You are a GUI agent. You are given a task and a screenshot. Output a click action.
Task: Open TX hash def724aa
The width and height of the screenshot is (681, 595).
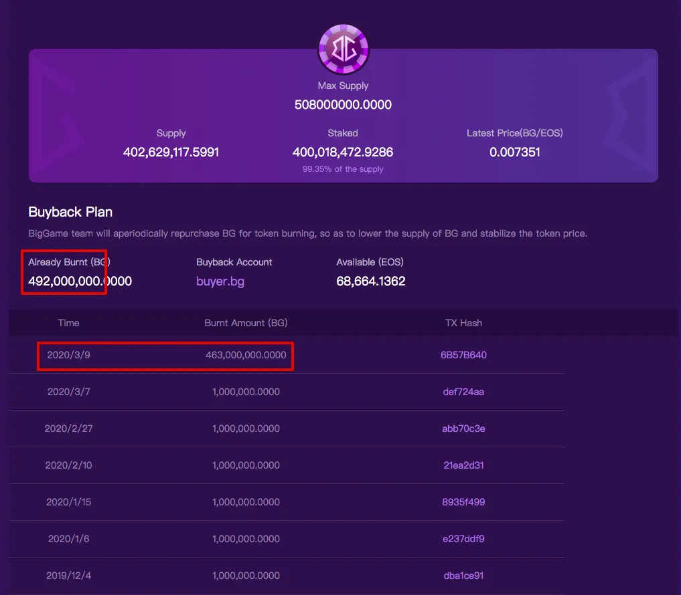tap(463, 392)
